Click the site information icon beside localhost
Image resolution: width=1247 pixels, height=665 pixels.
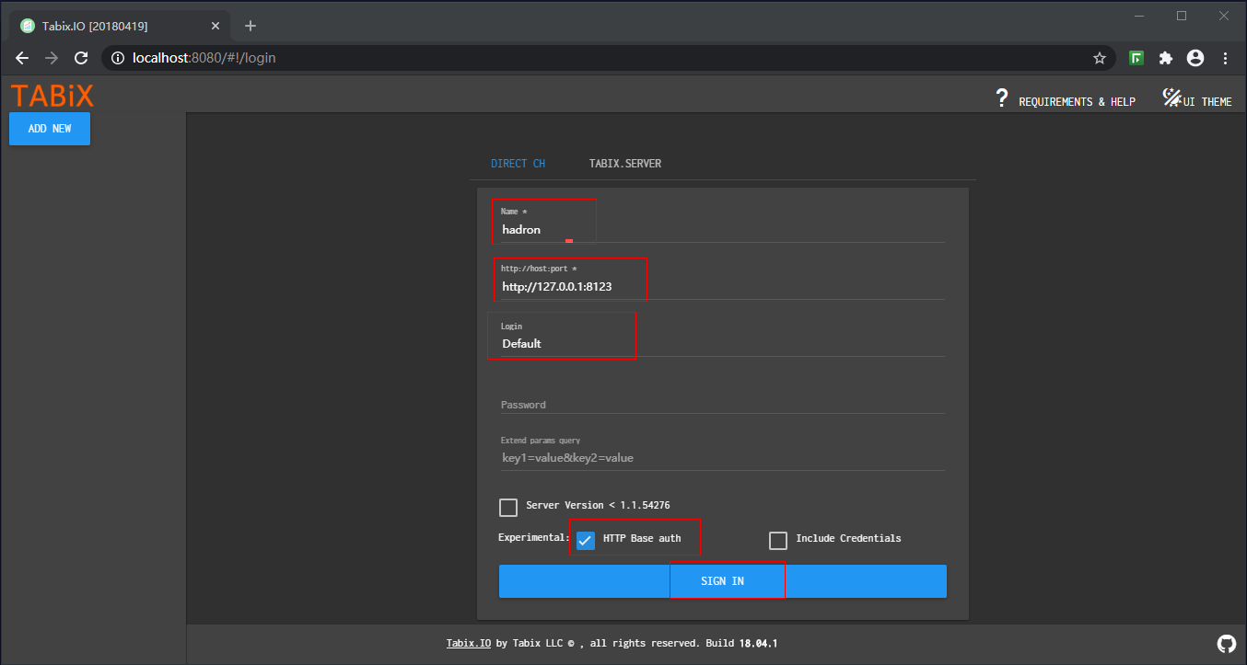point(116,57)
